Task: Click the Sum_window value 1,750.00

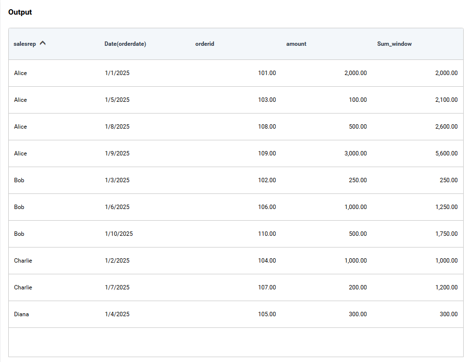Action: click(446, 234)
